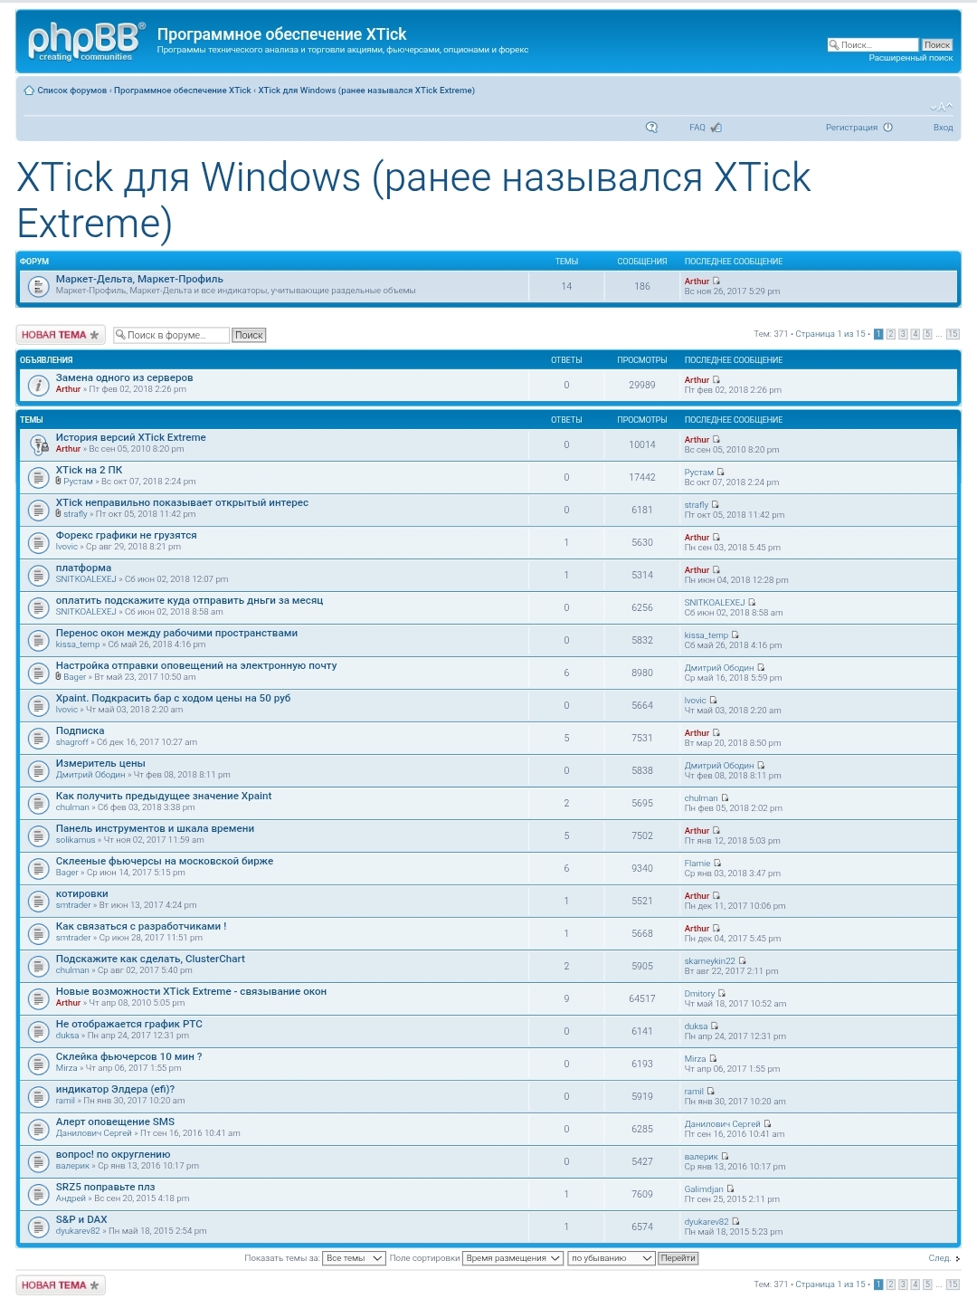Click Вход to log in

click(x=943, y=128)
